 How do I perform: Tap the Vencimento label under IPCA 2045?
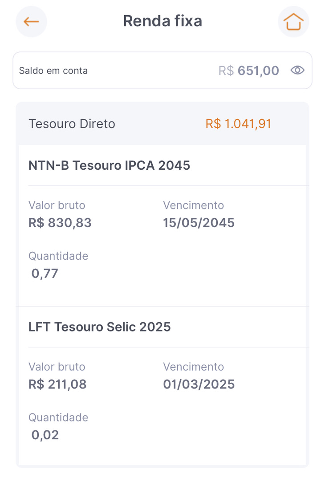[x=194, y=205]
